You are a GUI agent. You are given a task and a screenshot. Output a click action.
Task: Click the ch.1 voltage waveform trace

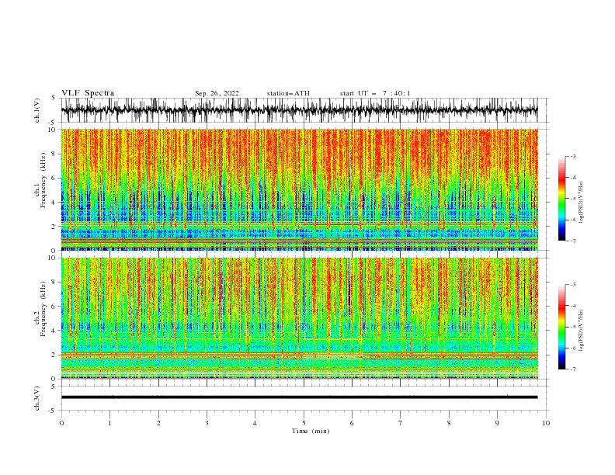point(299,110)
